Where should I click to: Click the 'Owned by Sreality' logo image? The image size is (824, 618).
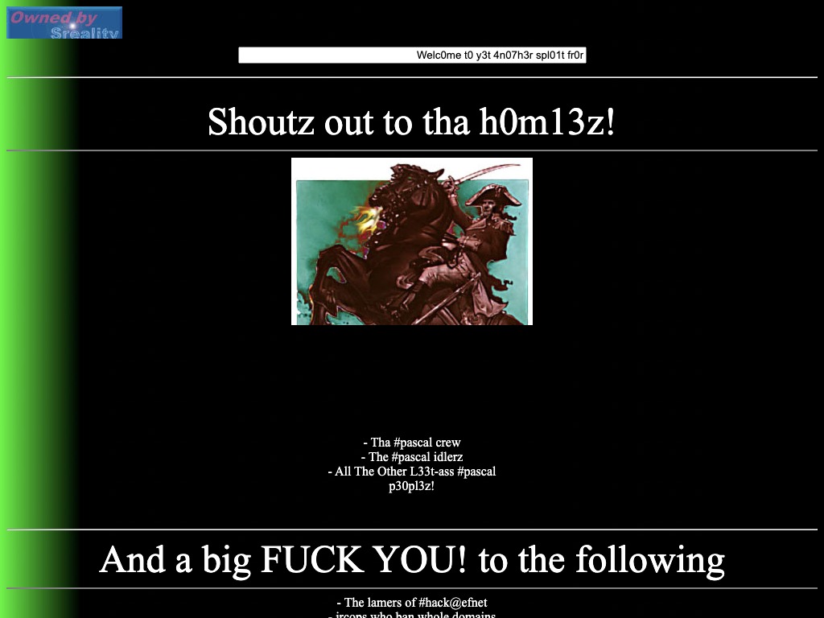tap(64, 23)
